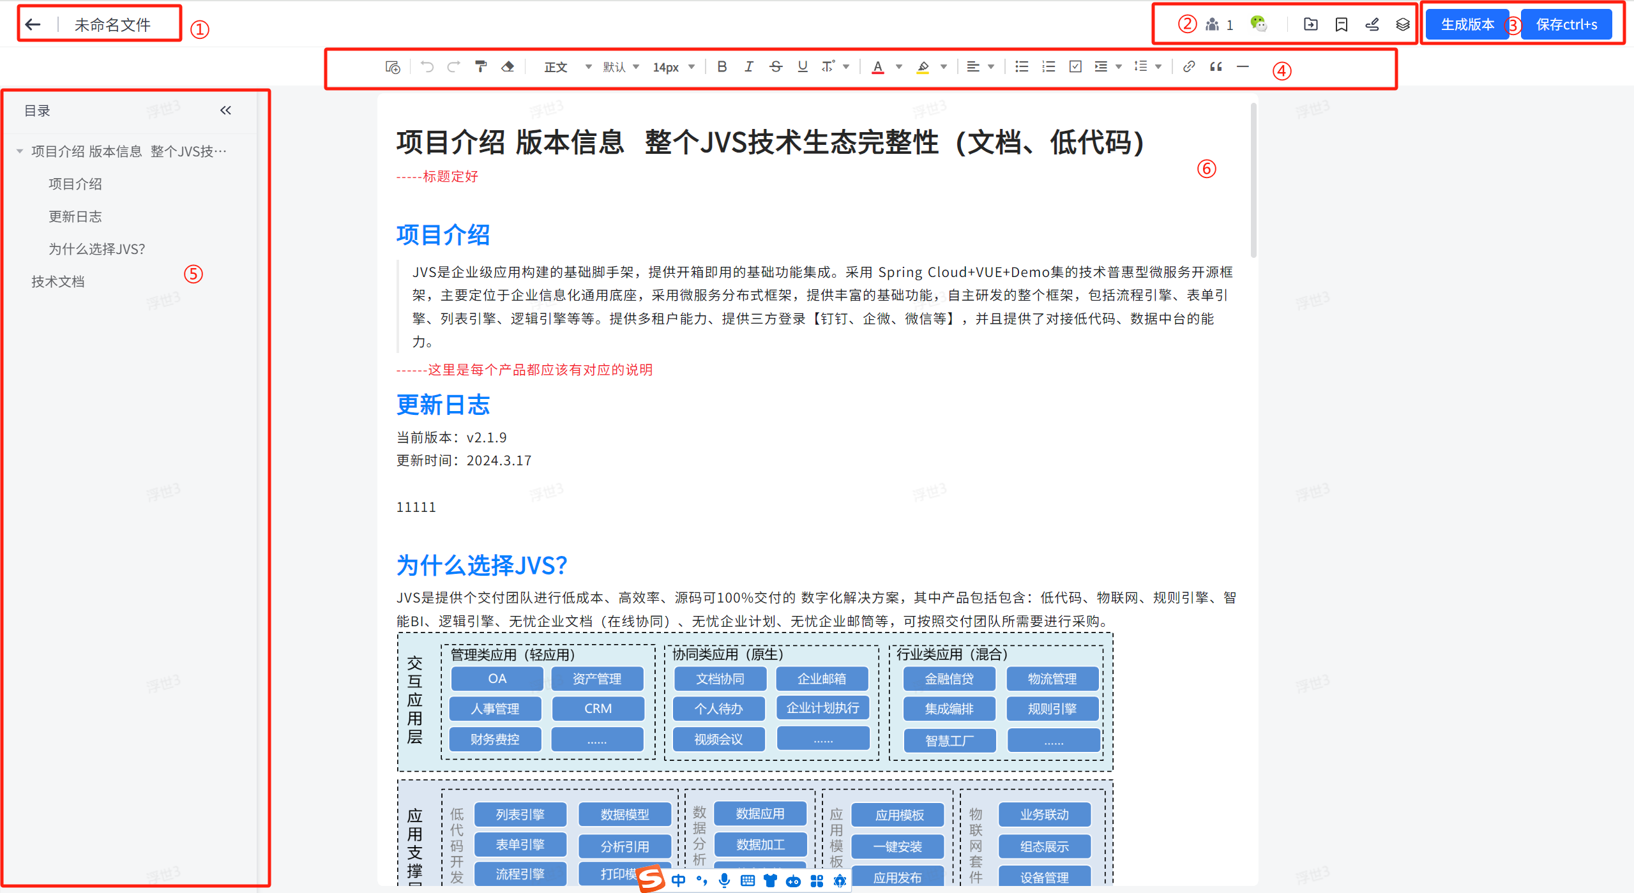Image resolution: width=1634 pixels, height=893 pixels.
Task: Click the bookmark icon in header
Action: point(1341,24)
